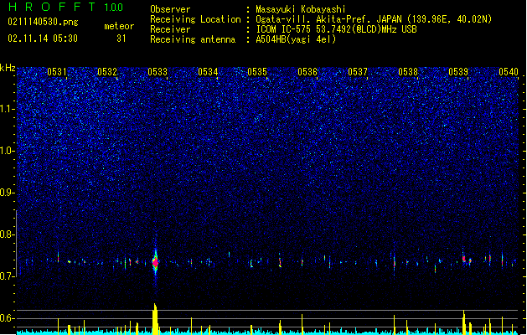Click the tall yellow intensity peak near 0533
Viewport: 527px width, 335px height.
coord(155,319)
